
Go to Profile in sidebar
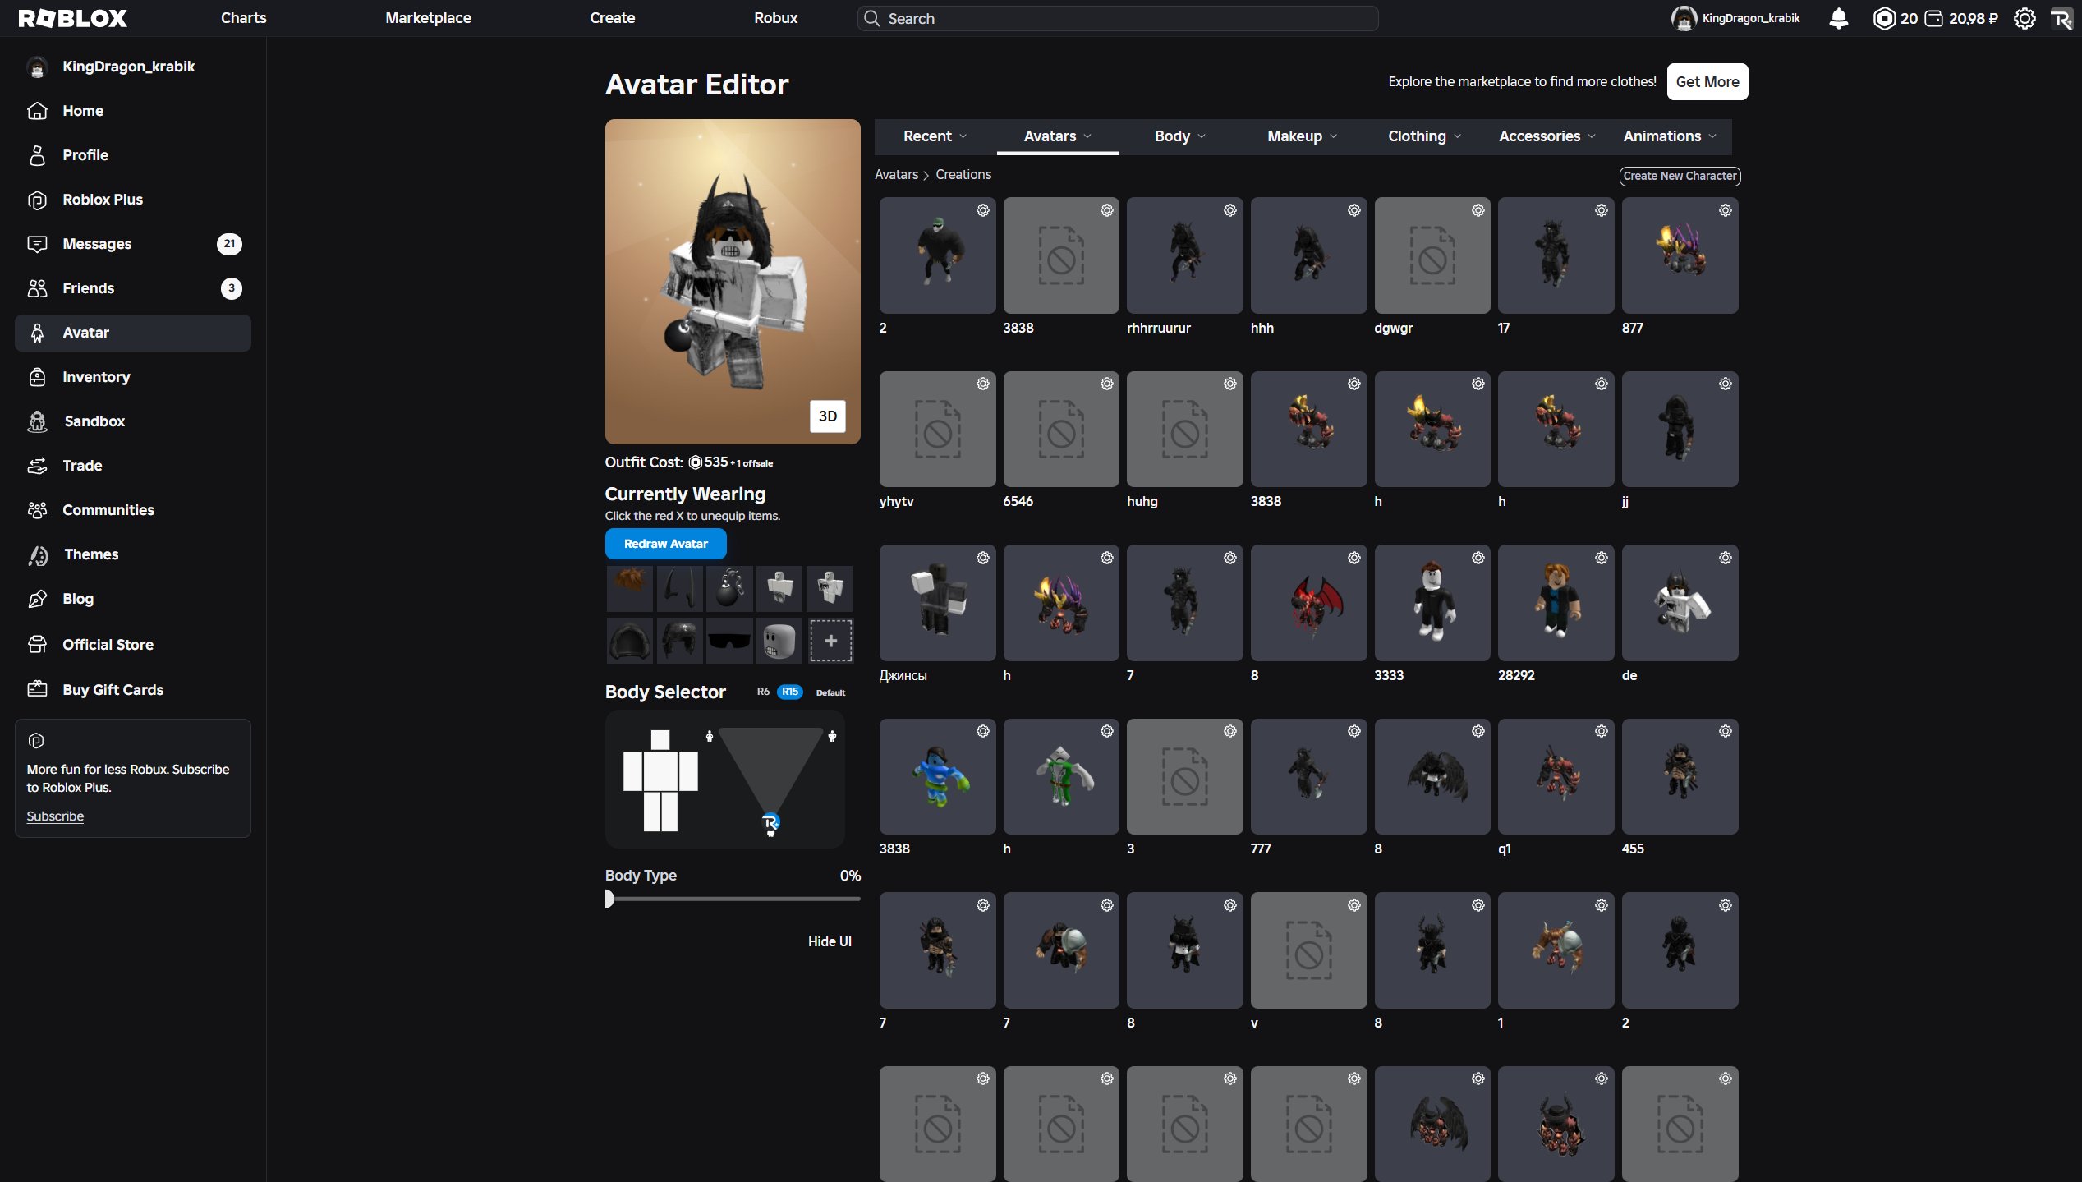(x=133, y=155)
